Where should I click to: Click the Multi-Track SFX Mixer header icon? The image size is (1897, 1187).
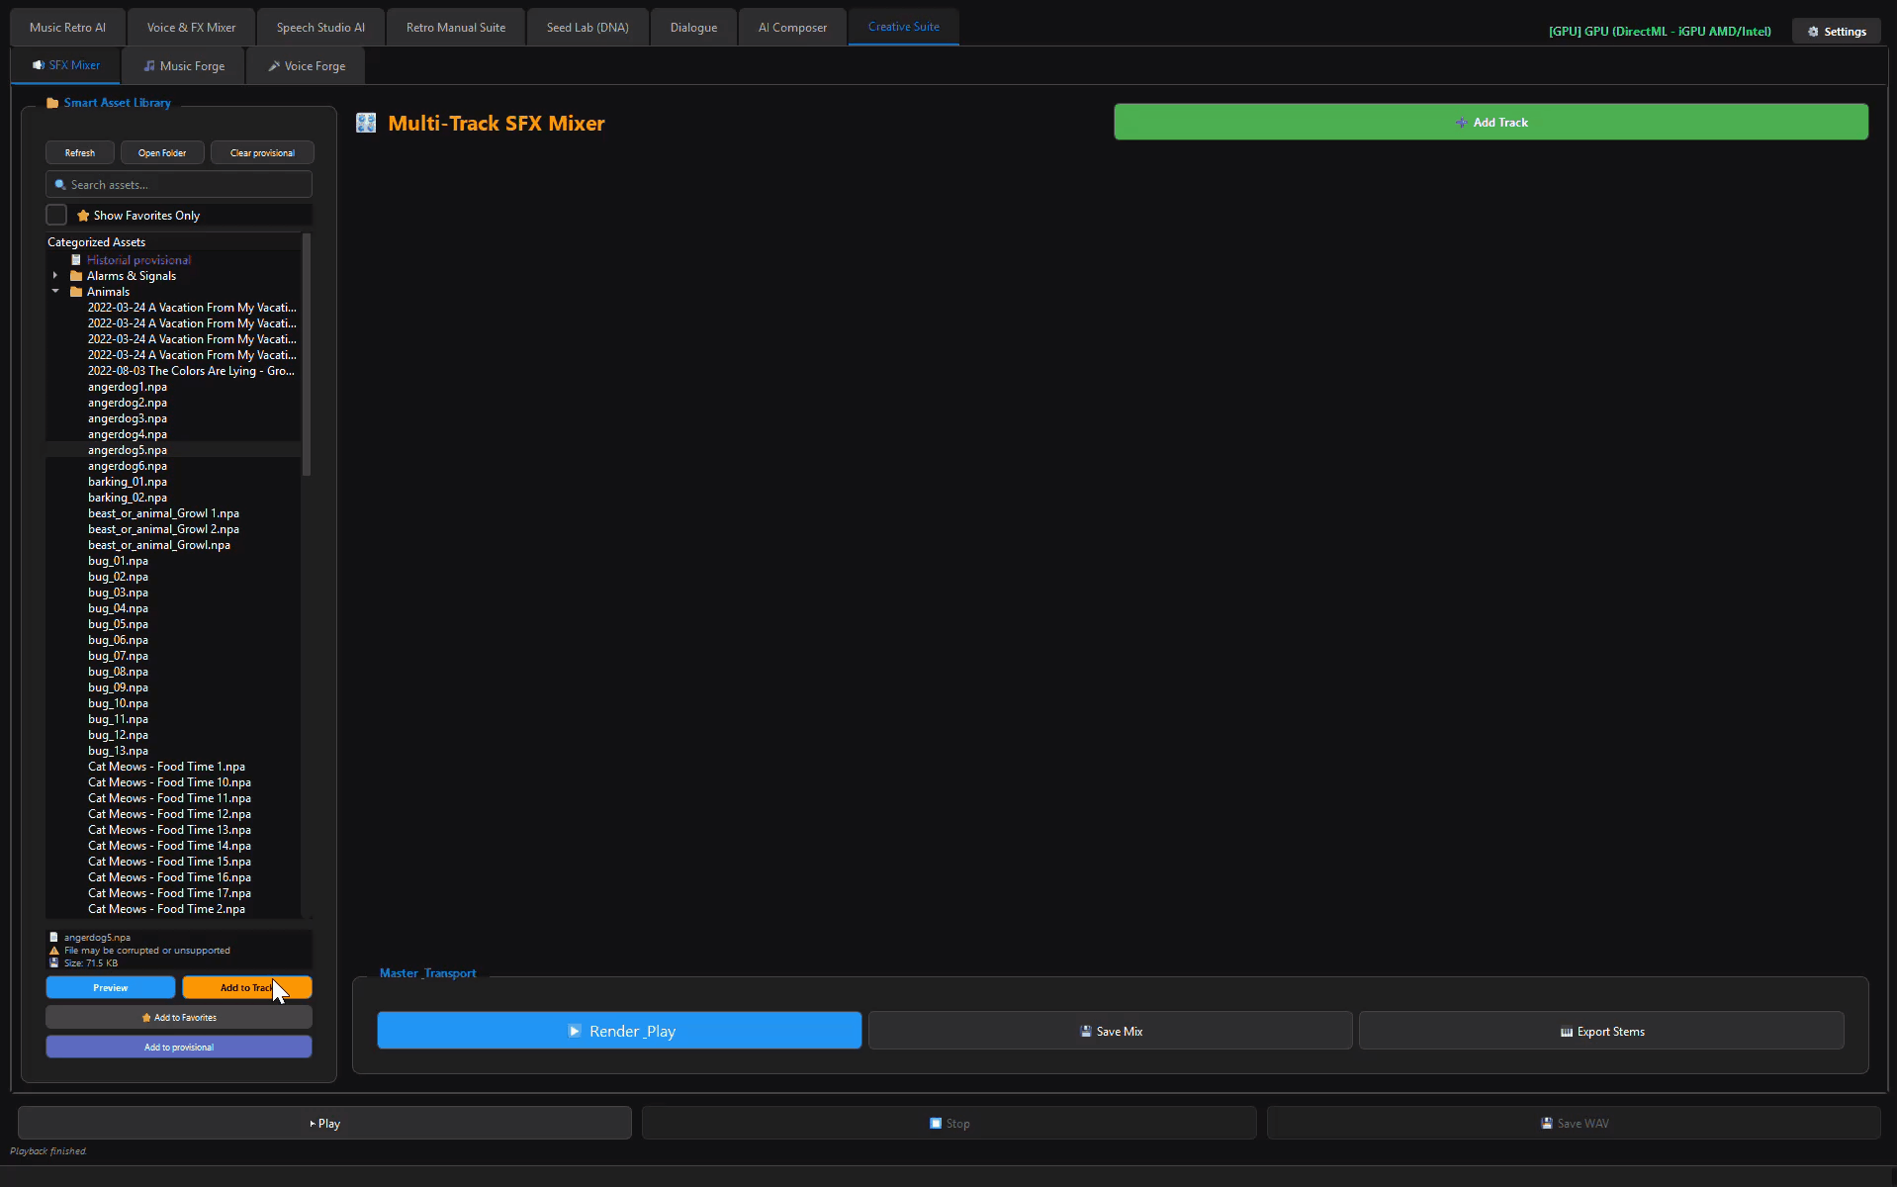[x=366, y=123]
